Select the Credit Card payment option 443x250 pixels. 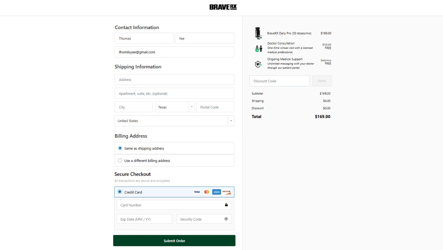coord(120,192)
